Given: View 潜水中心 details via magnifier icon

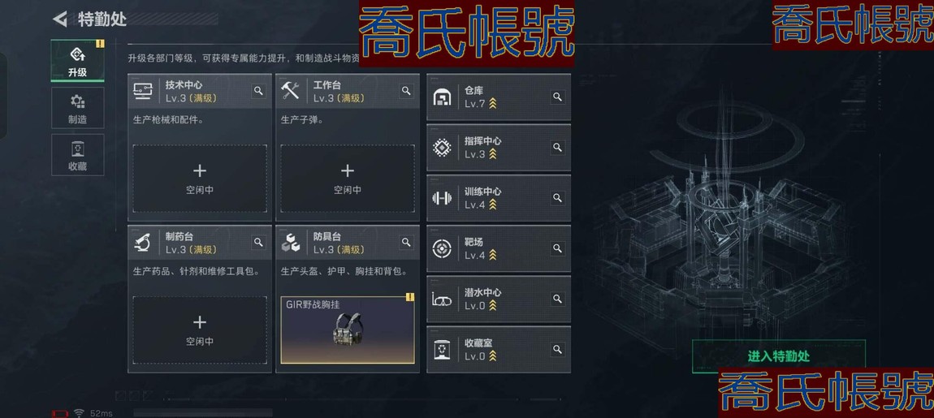Looking at the screenshot, I should point(557,299).
